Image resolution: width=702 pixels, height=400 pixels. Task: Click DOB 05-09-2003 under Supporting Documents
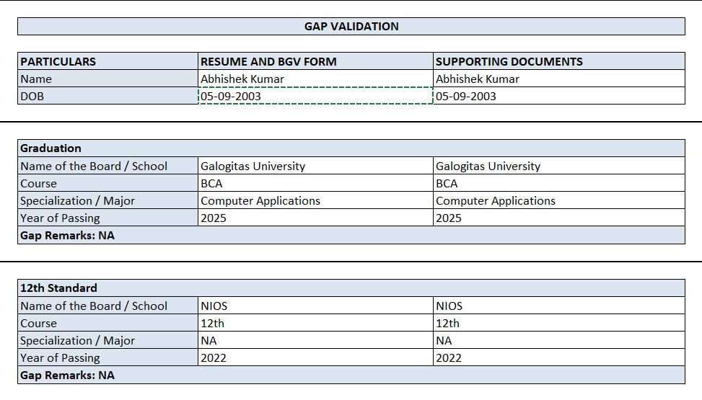pyautogui.click(x=559, y=96)
